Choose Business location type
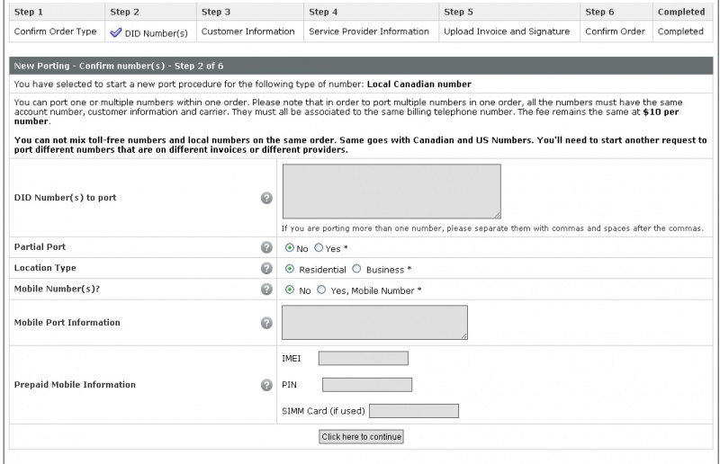720x464 pixels. coord(356,269)
